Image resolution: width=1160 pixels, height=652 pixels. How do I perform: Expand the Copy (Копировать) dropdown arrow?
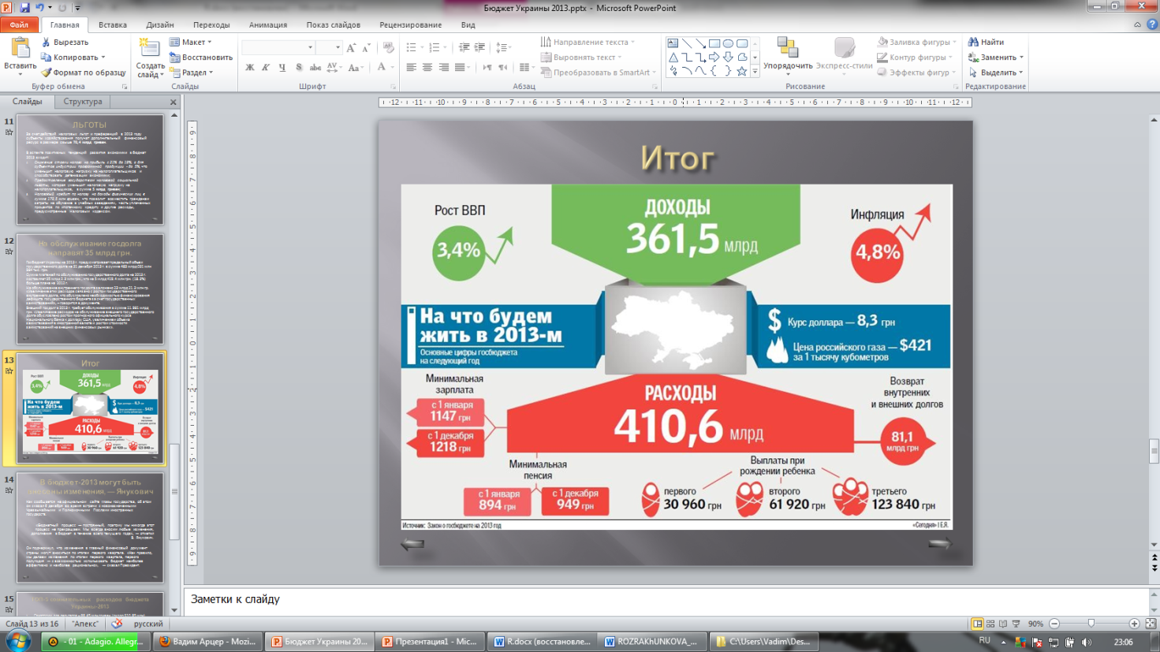(x=103, y=58)
